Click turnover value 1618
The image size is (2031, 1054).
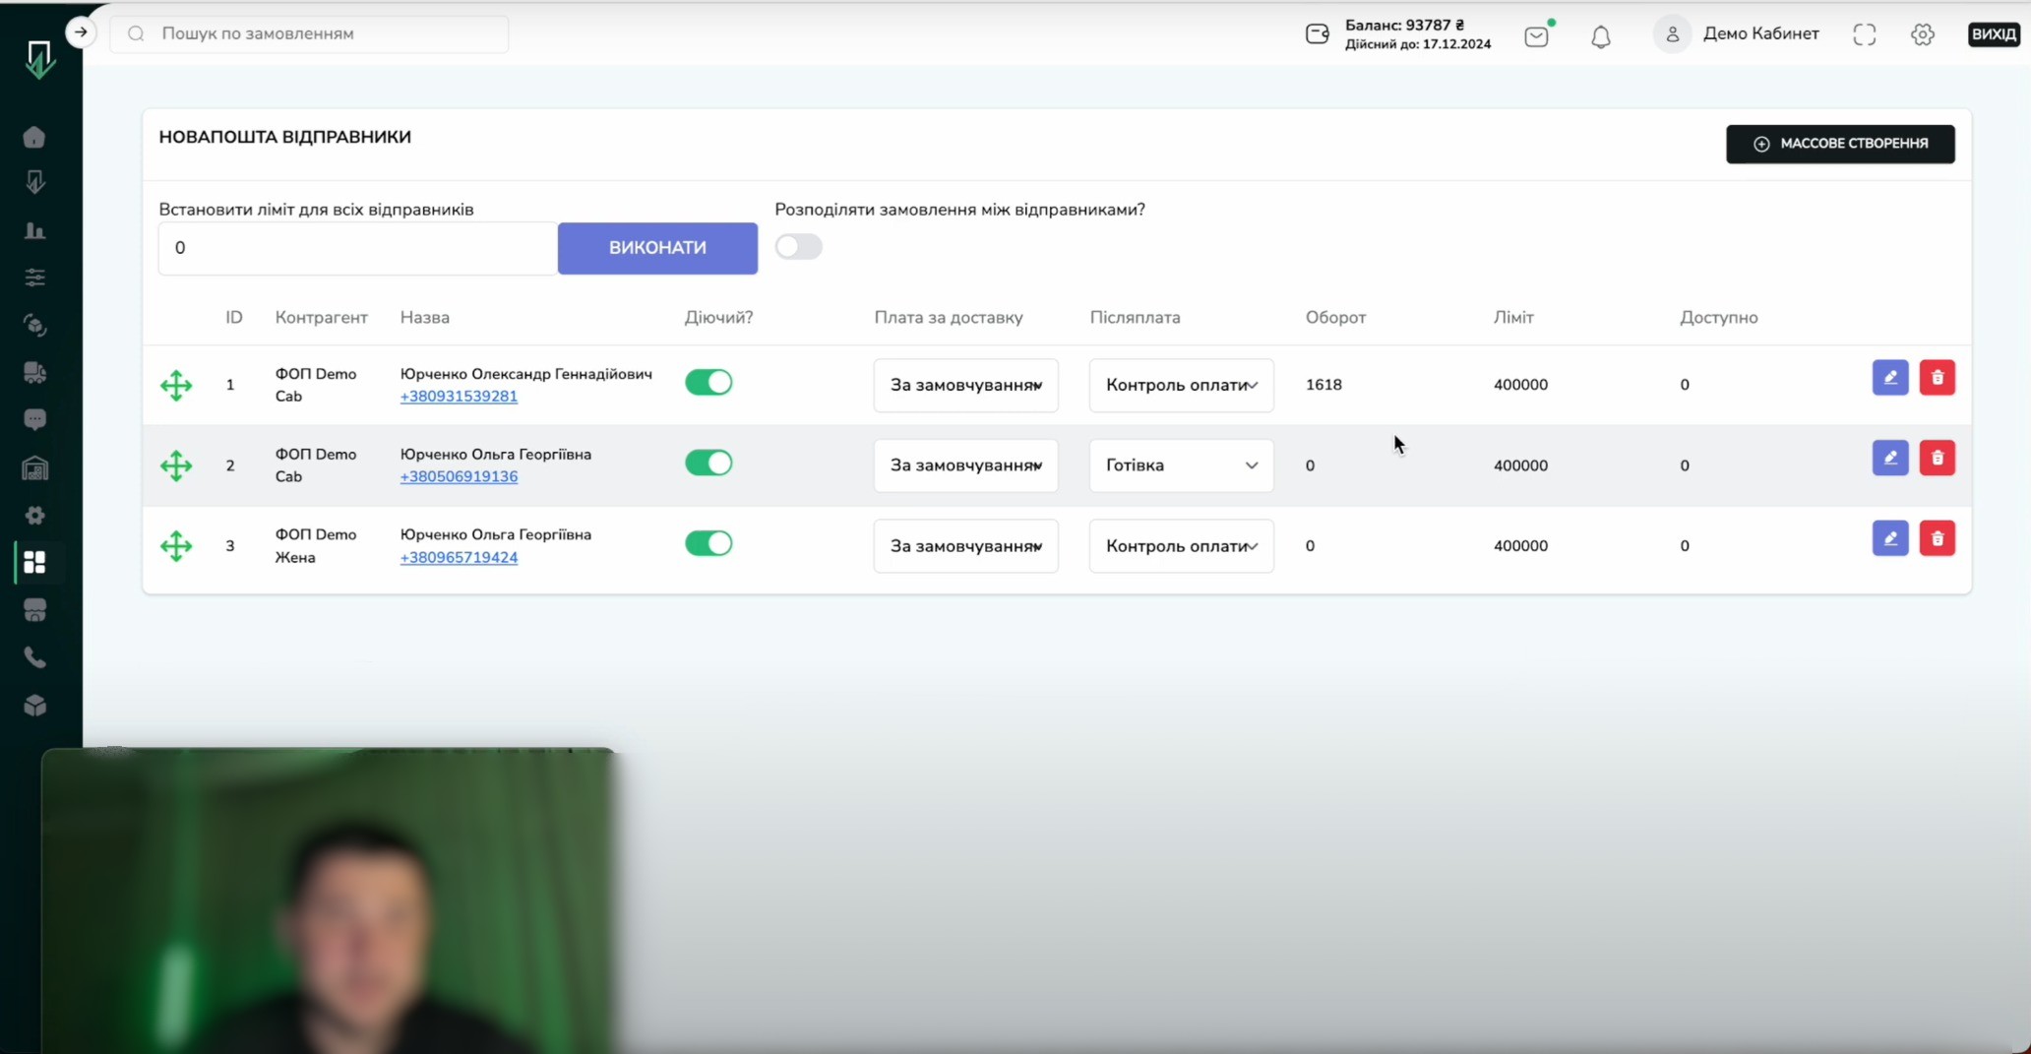click(x=1323, y=385)
